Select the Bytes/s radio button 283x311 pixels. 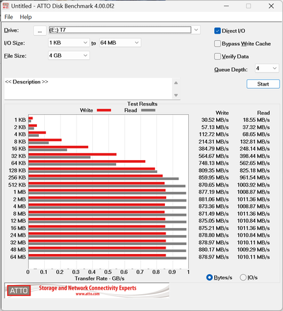[x=209, y=277]
